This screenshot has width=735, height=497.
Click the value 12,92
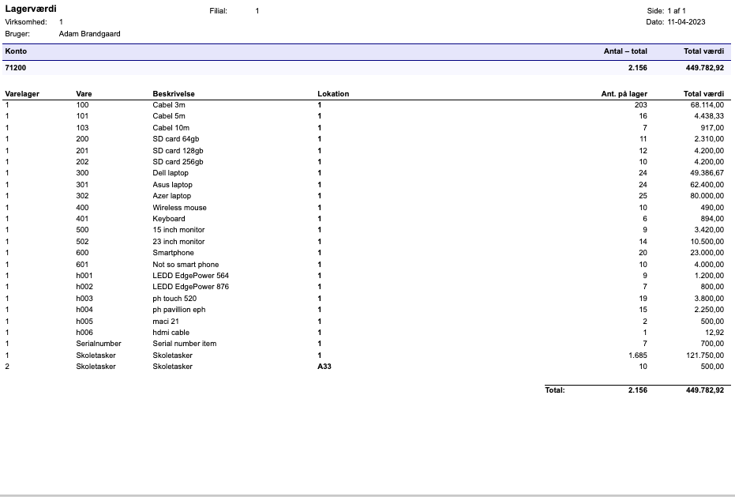pyautogui.click(x=714, y=333)
